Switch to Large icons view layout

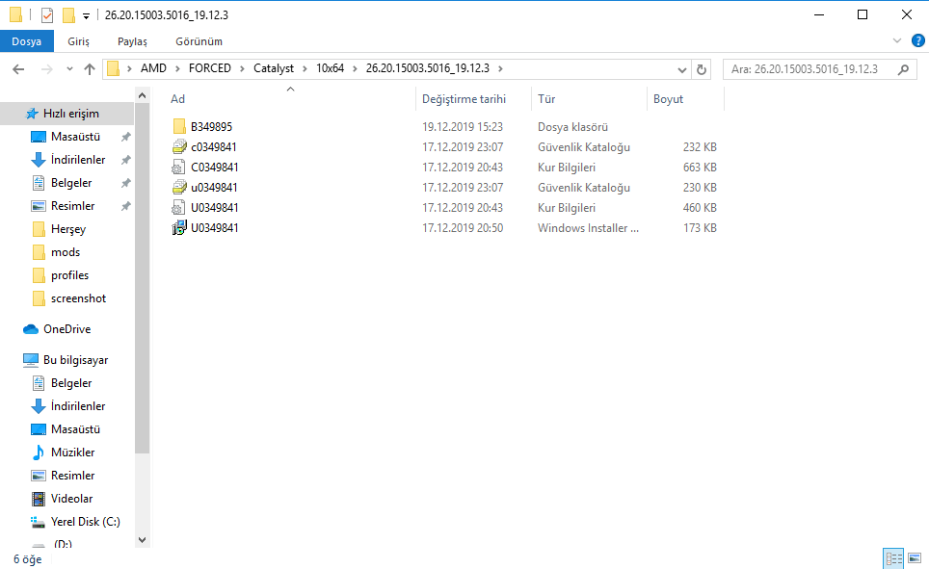pos(915,558)
